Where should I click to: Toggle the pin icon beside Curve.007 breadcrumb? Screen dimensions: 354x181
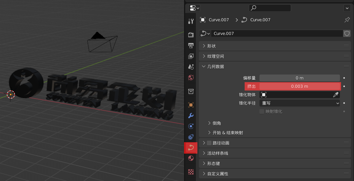[x=346, y=20]
